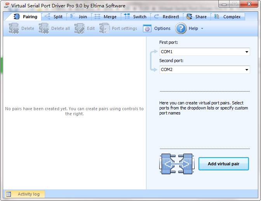Click the application icon in title bar
Image resolution: width=261 pixels, height=201 pixels.
[x=7, y=5]
